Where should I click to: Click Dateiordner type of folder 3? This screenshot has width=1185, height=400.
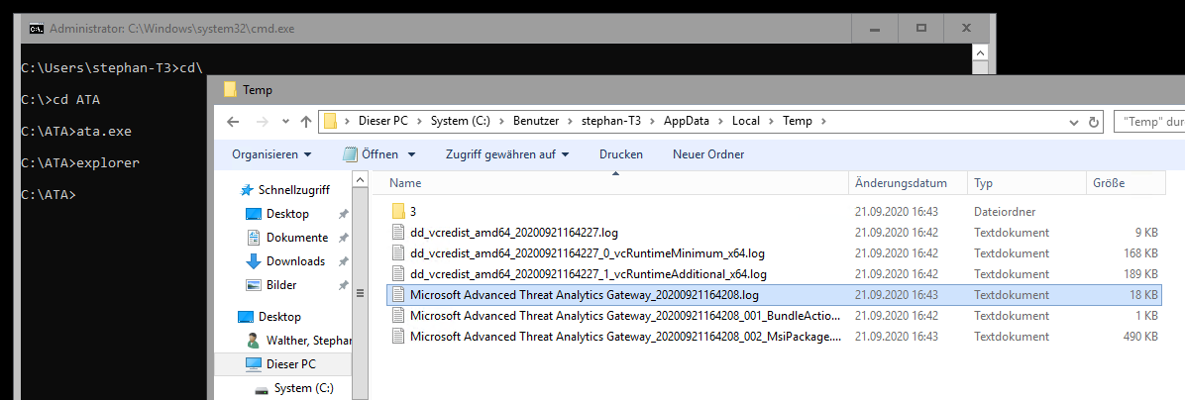coord(1005,211)
